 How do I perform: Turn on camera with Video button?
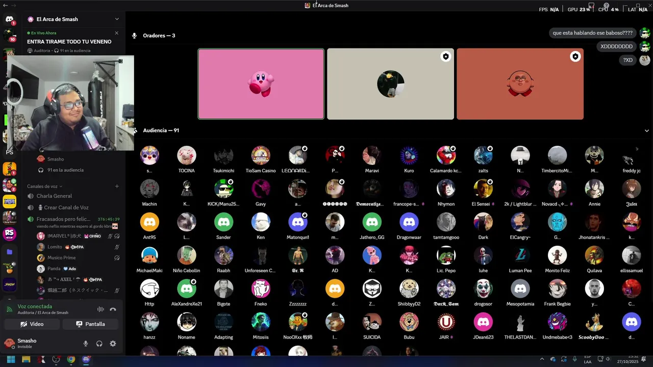tap(32, 324)
